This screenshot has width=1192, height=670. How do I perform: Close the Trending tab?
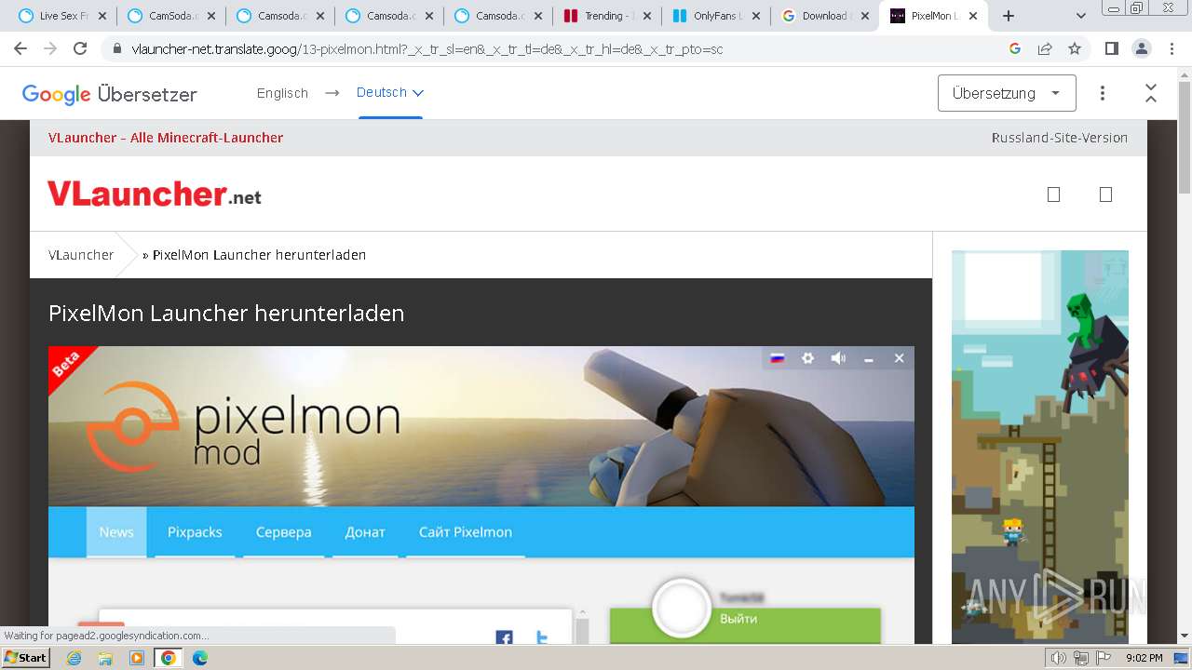tap(647, 16)
